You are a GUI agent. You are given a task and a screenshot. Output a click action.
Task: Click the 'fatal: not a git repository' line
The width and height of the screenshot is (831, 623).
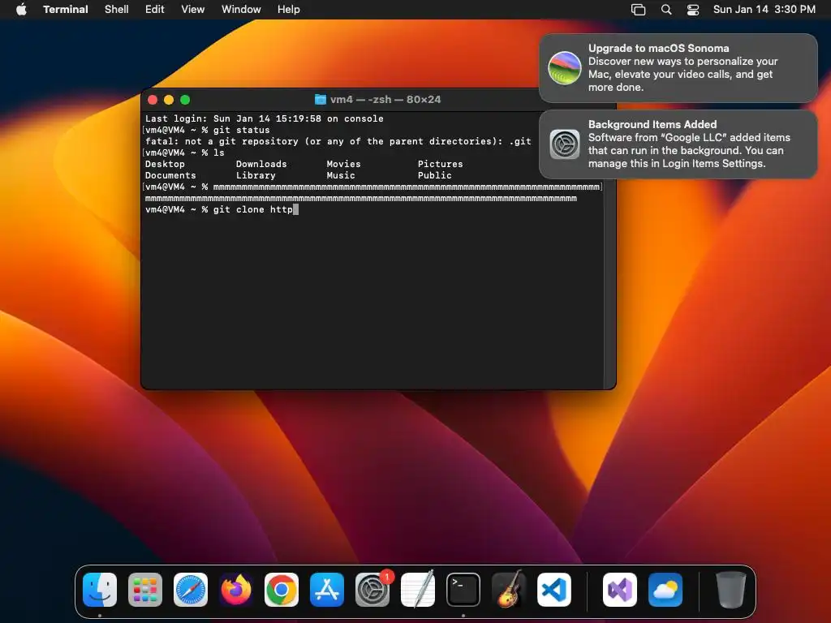[338, 141]
